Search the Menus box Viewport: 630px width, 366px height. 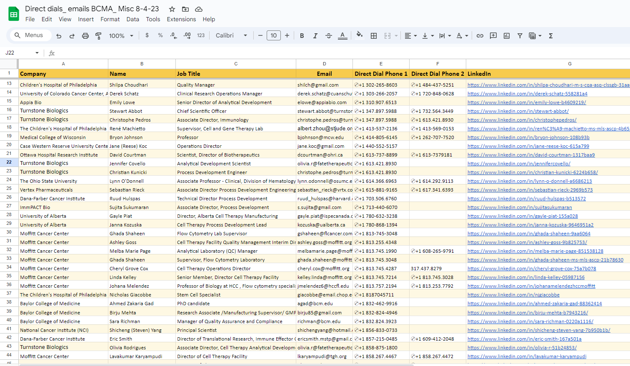click(x=30, y=35)
